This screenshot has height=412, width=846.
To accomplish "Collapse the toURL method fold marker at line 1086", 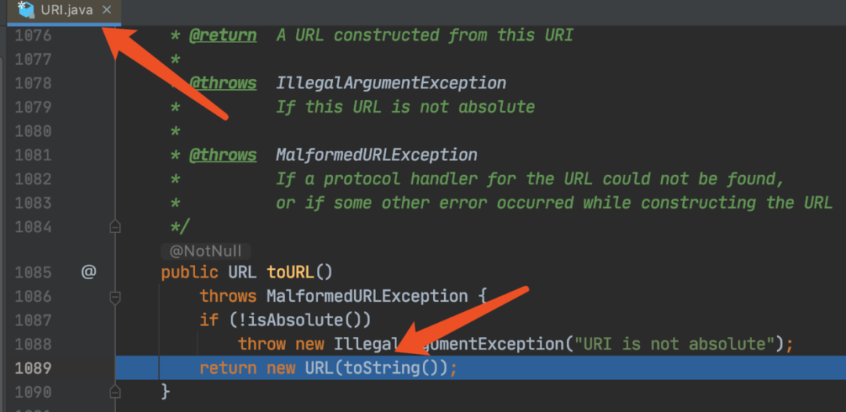I will pyautogui.click(x=115, y=296).
